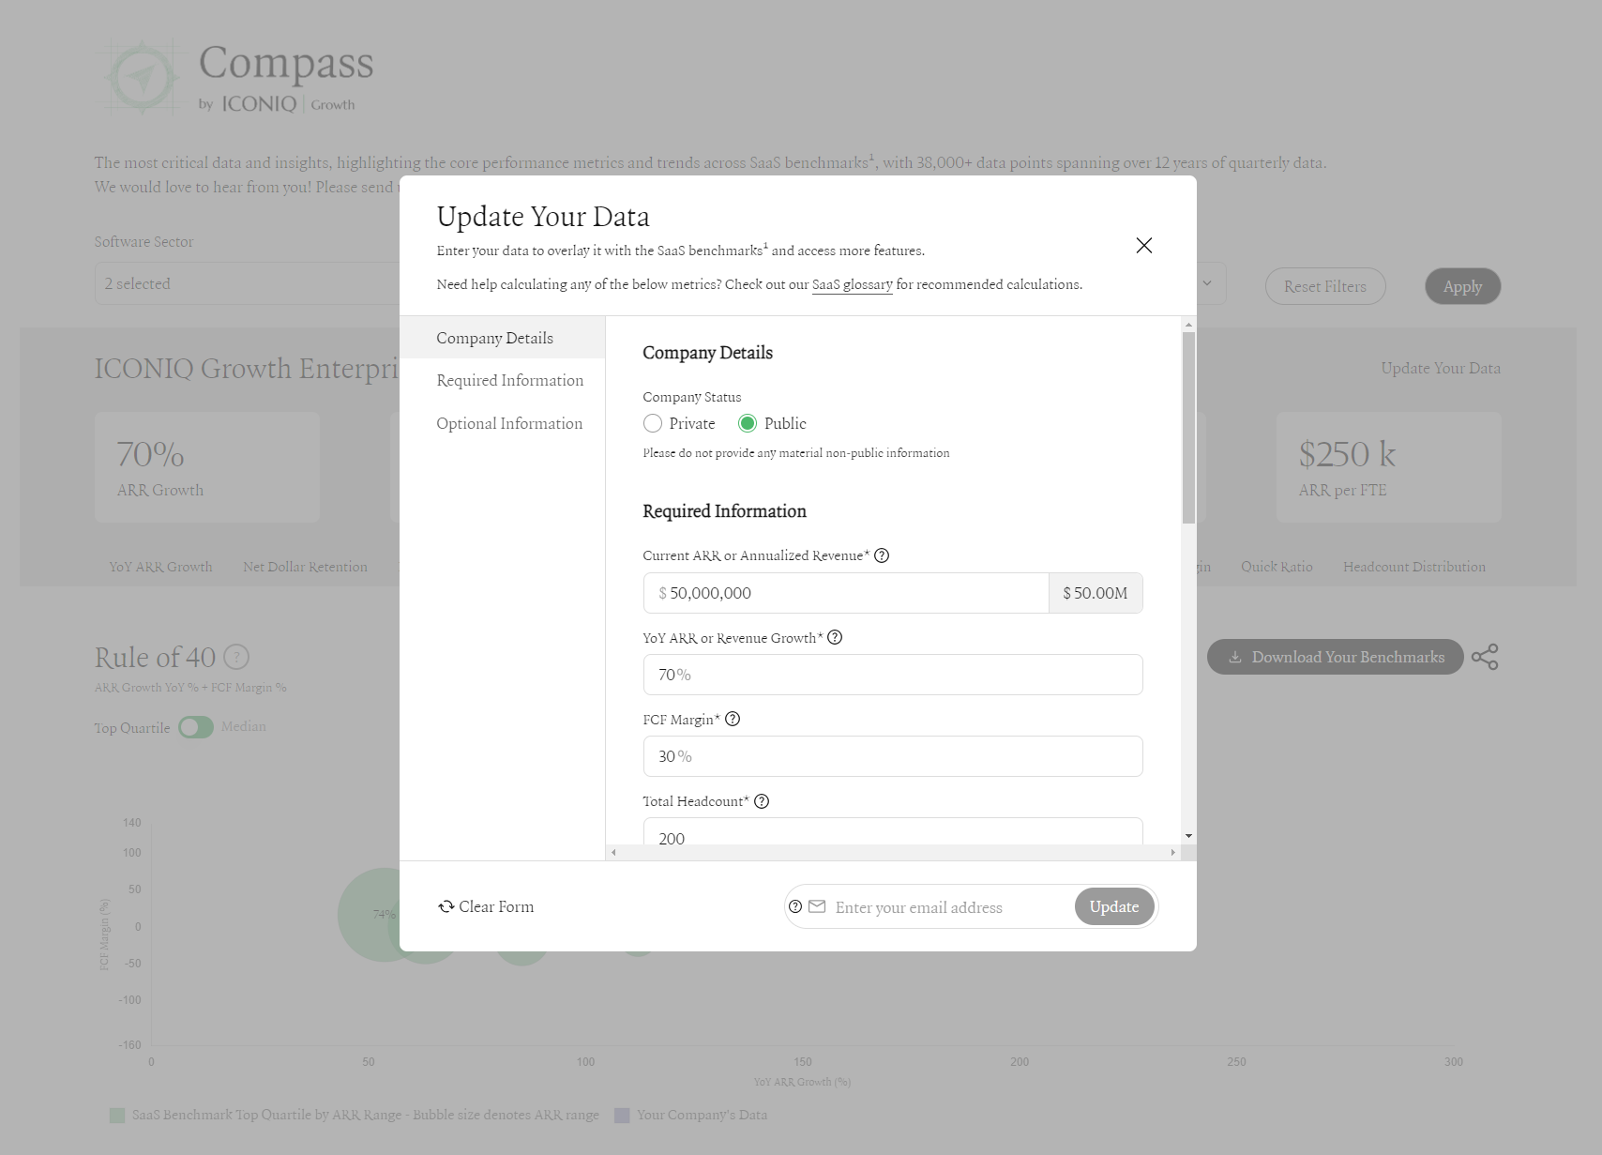Image resolution: width=1602 pixels, height=1155 pixels.
Task: Click the horizontal scrollbar left arrow
Action: pyautogui.click(x=613, y=853)
